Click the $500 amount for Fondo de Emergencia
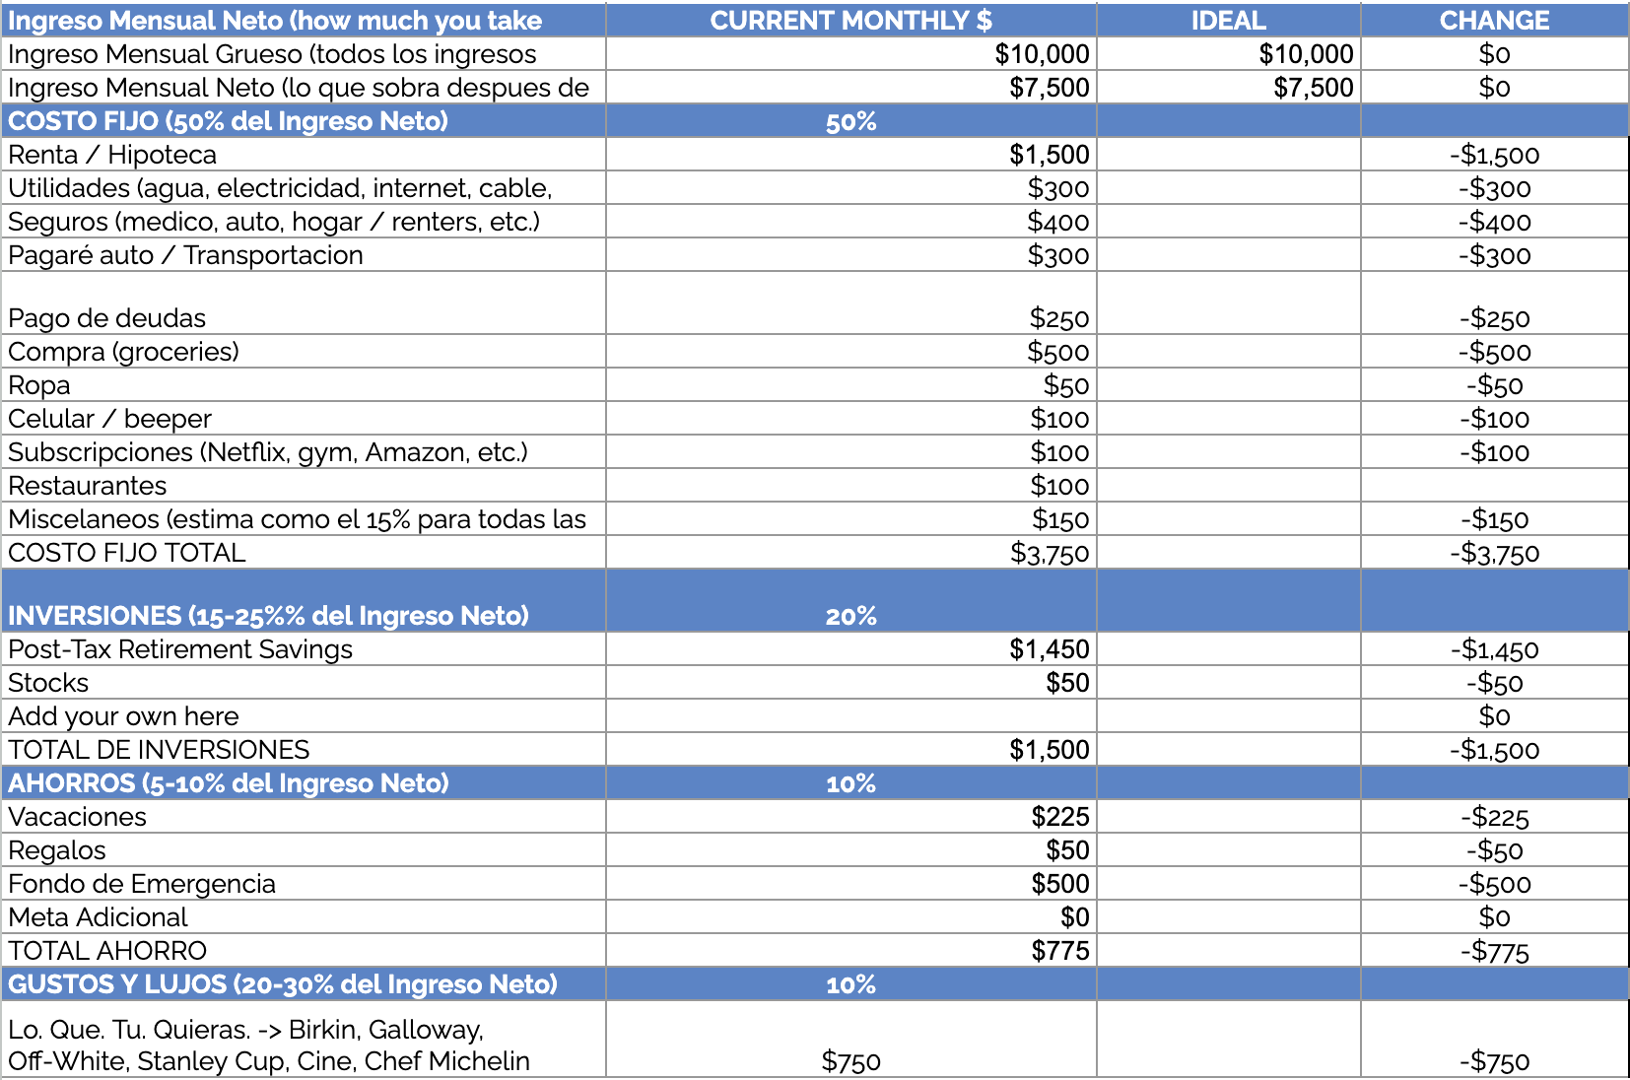The image size is (1630, 1080). tap(1060, 884)
